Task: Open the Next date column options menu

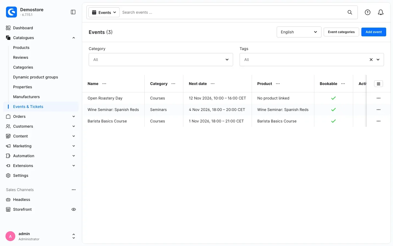Action: pos(213,84)
